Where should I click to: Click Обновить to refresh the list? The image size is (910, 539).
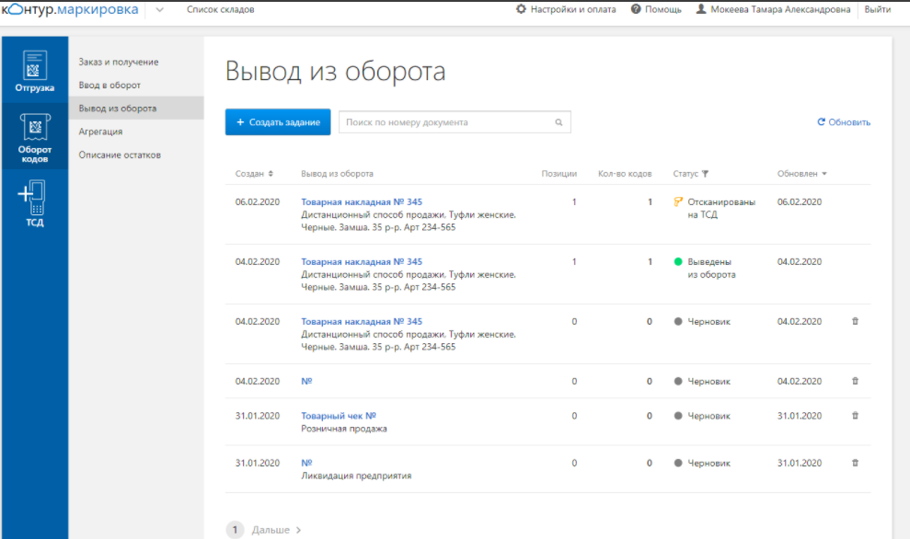844,122
